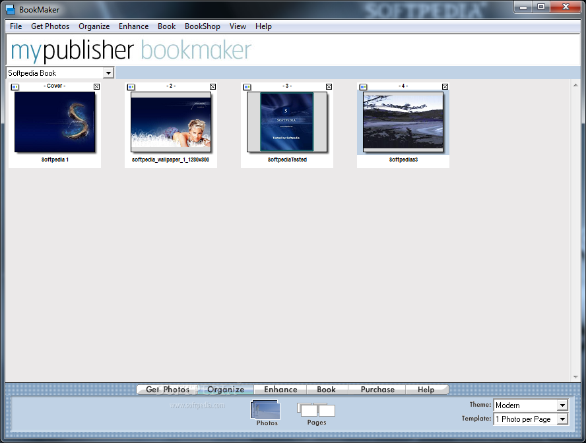586x443 pixels.
Task: Remove page 4 photo with its X box
Action: [x=445, y=86]
